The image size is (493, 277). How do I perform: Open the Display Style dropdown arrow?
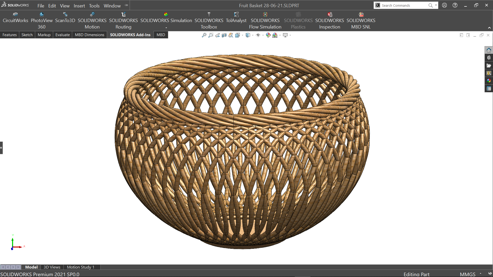(253, 35)
